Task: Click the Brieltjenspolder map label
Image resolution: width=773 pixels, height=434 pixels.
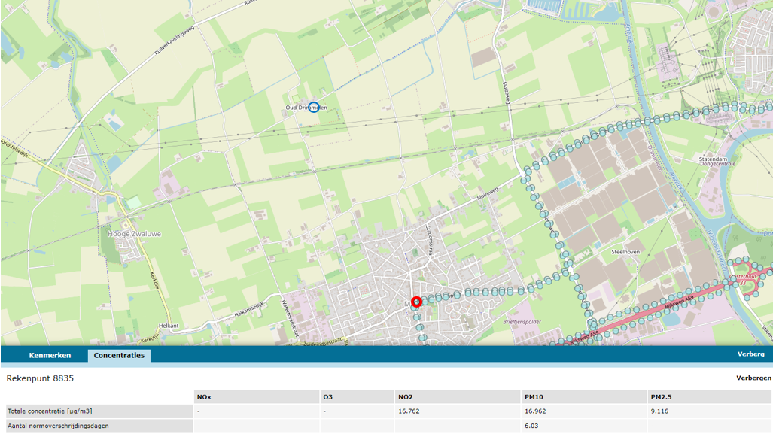Action: click(522, 322)
